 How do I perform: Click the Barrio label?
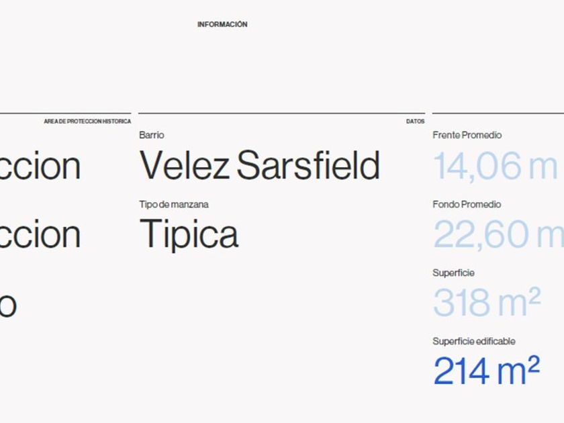click(152, 135)
